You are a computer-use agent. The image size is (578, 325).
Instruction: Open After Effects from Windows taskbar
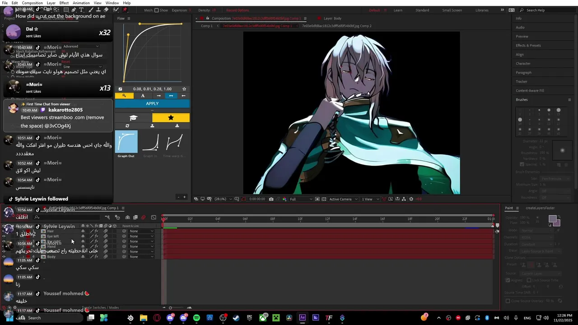point(303,318)
